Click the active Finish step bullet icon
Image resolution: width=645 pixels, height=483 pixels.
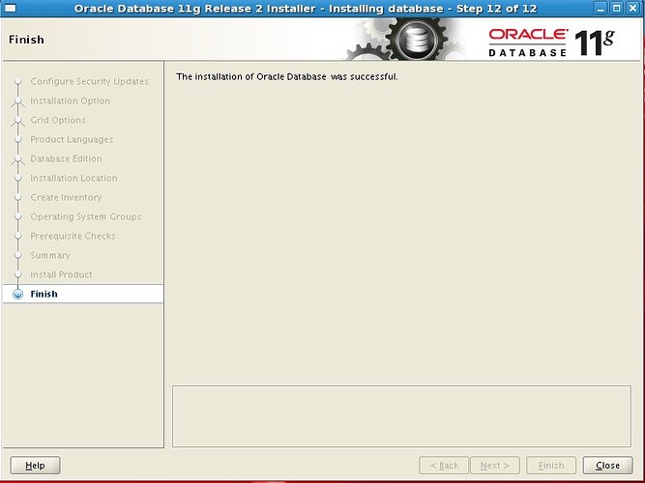click(17, 294)
